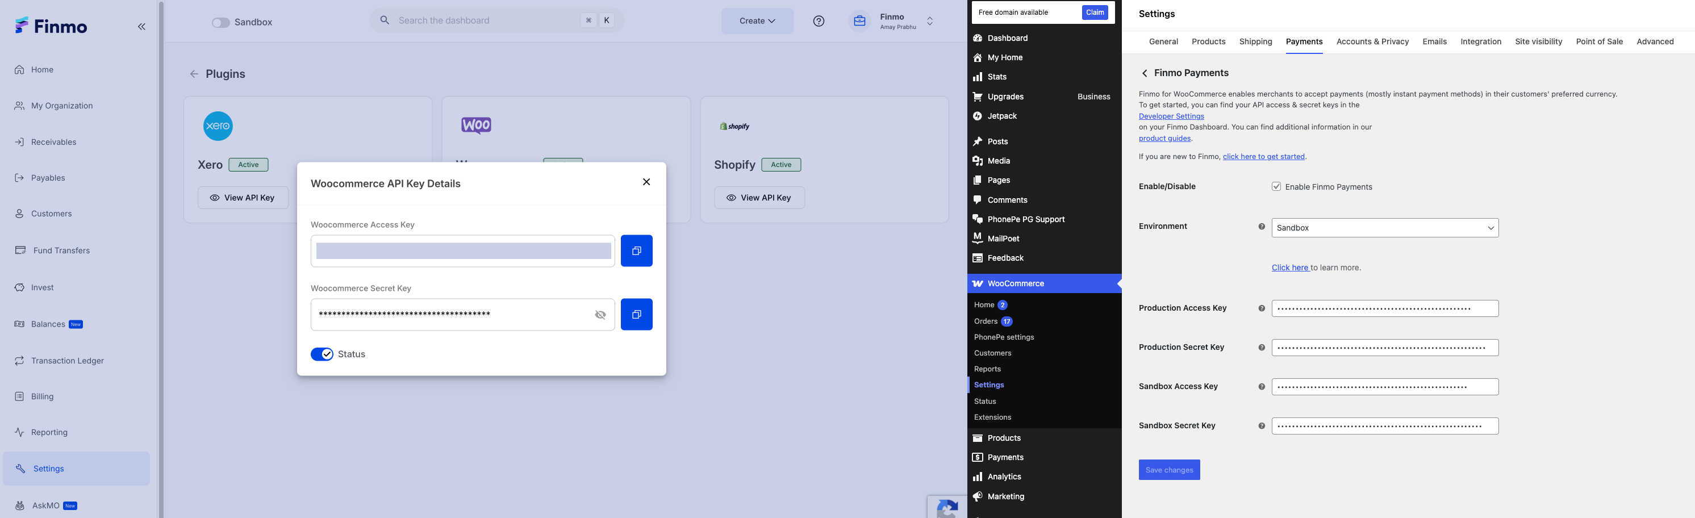Open the Advanced settings tab
This screenshot has height=518, width=1695.
pyautogui.click(x=1655, y=41)
